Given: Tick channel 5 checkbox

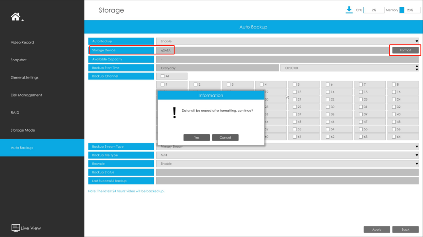Looking at the screenshot, I should click(x=295, y=85).
